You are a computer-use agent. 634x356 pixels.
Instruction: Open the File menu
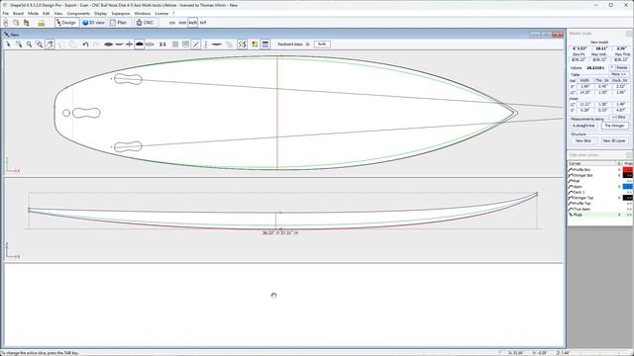6,13
